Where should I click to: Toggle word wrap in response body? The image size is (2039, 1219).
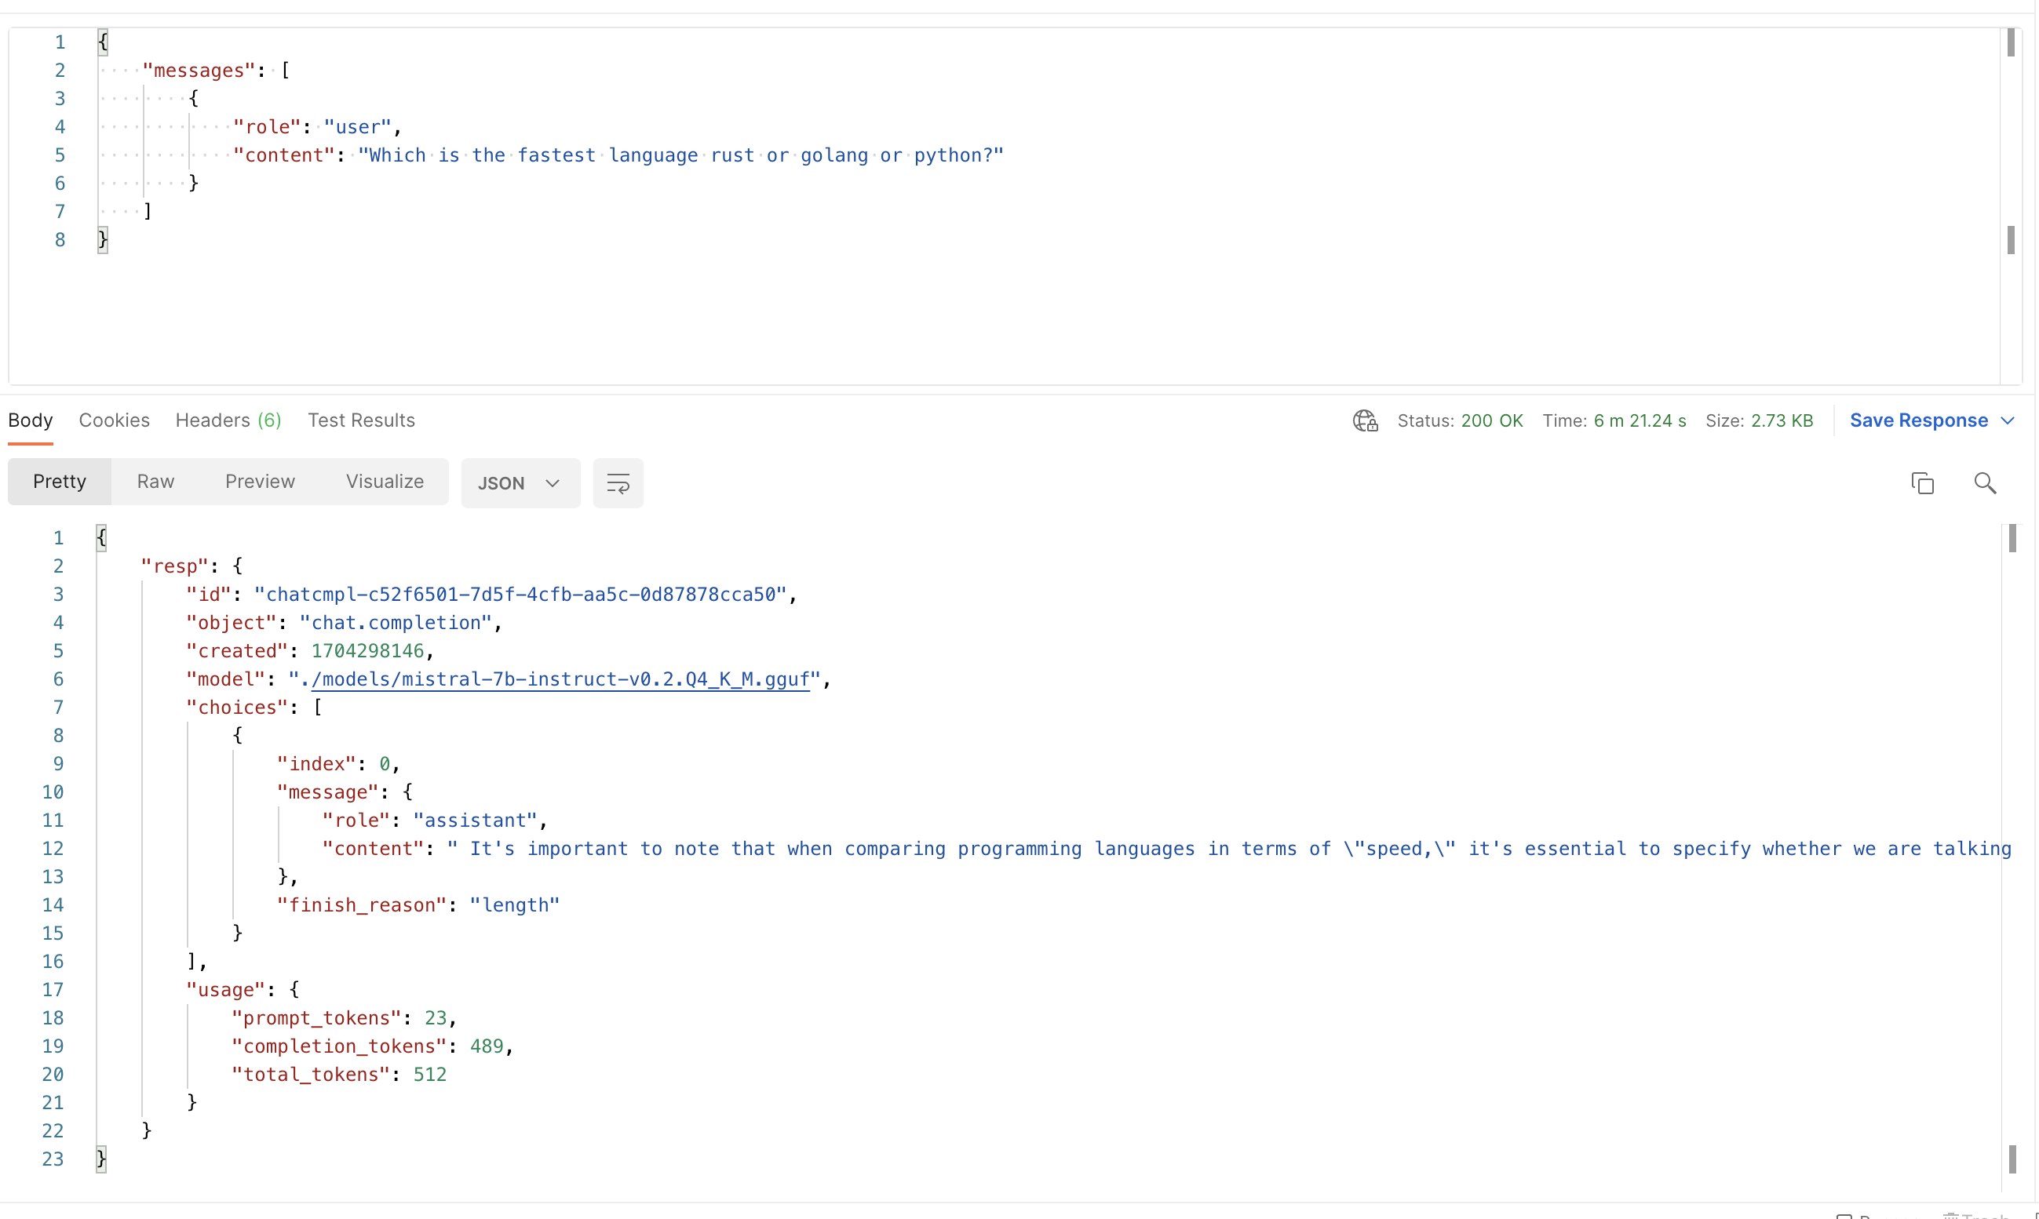pyautogui.click(x=617, y=483)
